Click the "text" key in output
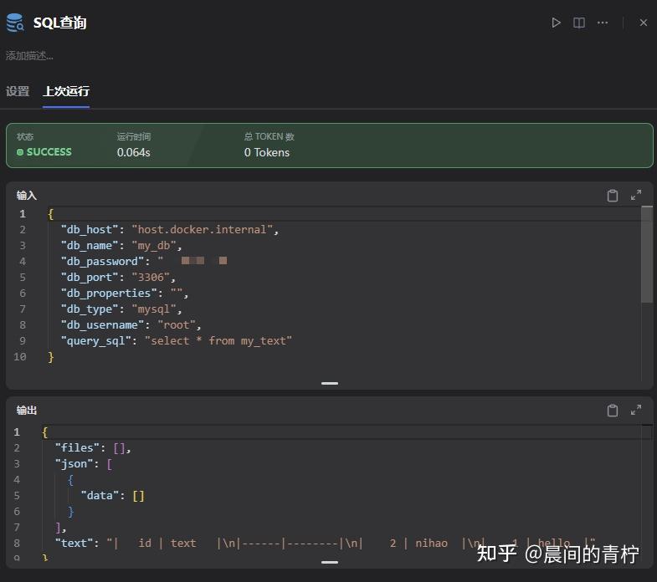The image size is (657, 582). click(74, 544)
